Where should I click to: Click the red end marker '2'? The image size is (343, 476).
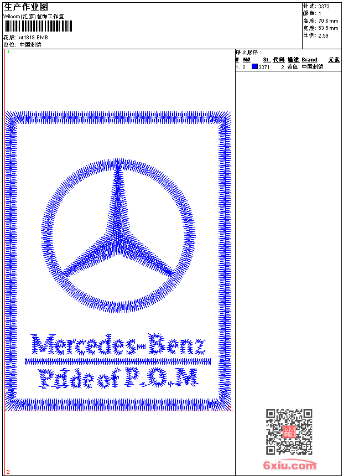8,472
